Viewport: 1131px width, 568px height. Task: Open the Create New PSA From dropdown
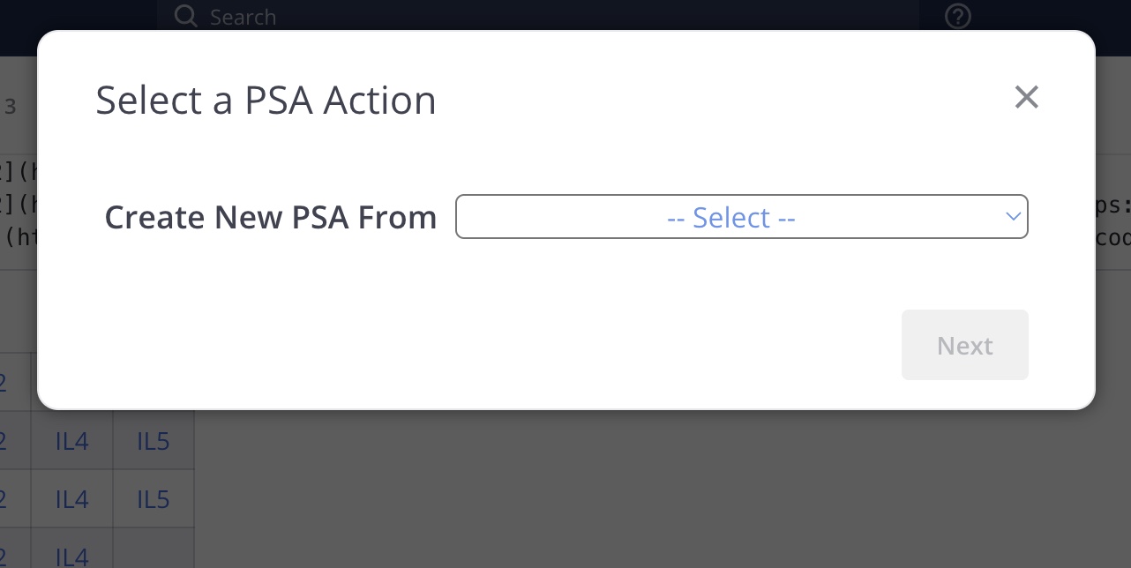(x=741, y=217)
